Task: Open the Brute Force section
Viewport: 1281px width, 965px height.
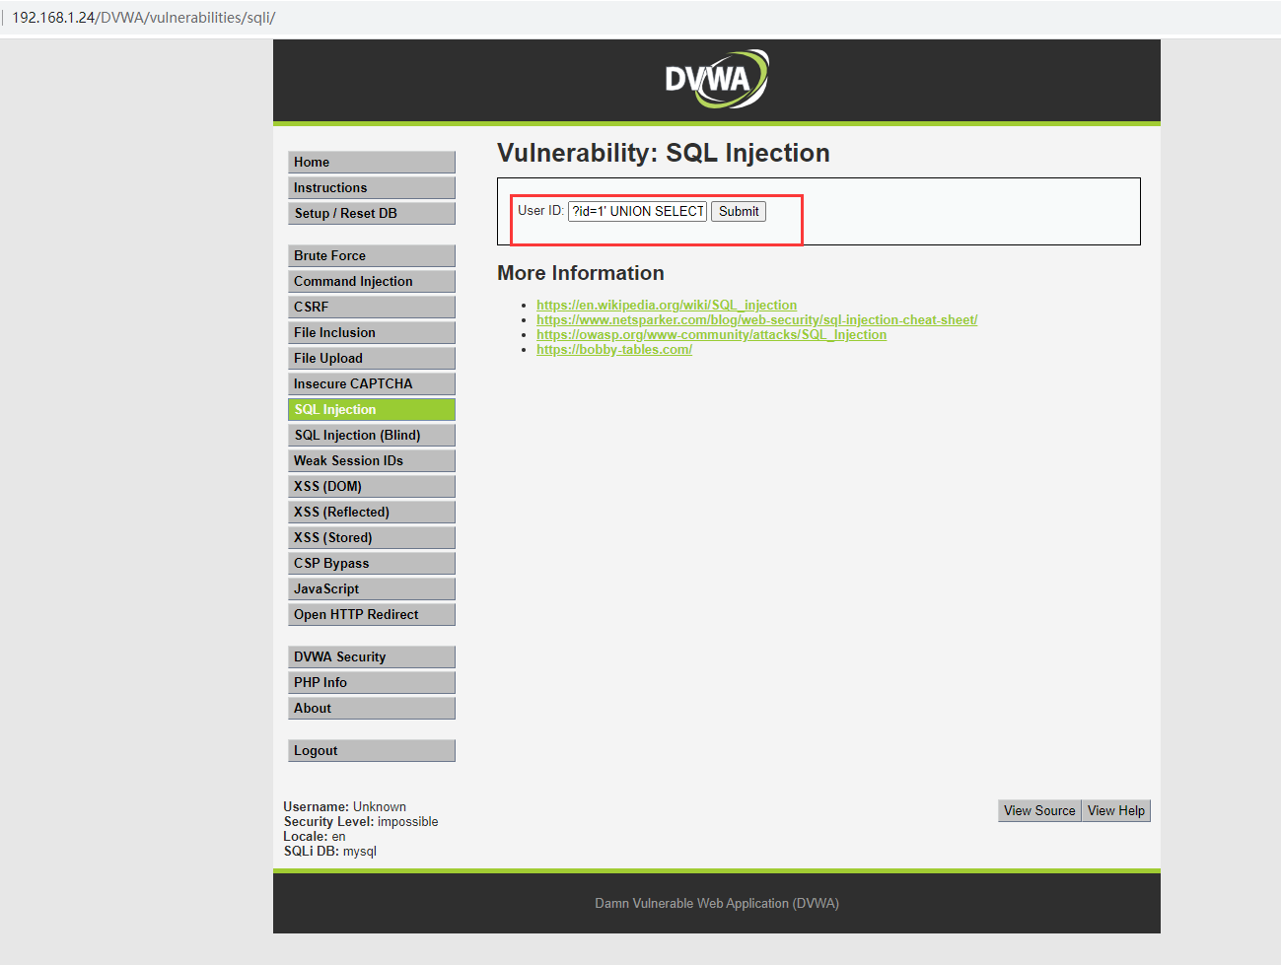Action: coord(371,256)
